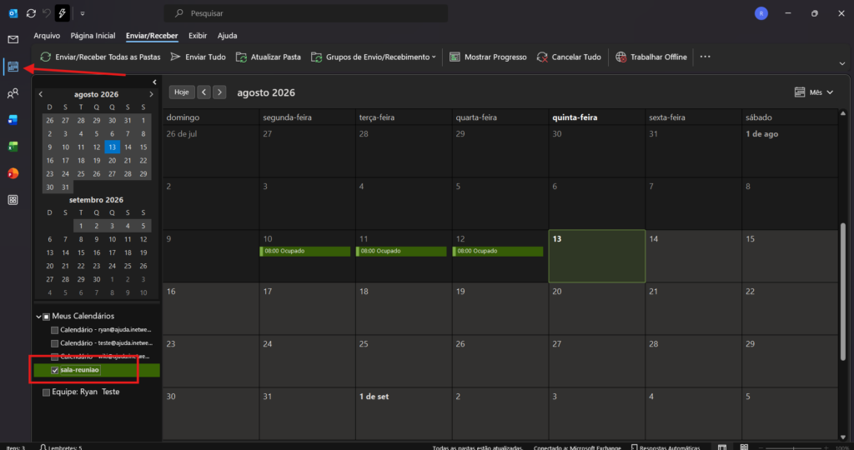Screen dimensions: 854x450
Task: Switch to normal view icon in status bar
Action: point(722,447)
